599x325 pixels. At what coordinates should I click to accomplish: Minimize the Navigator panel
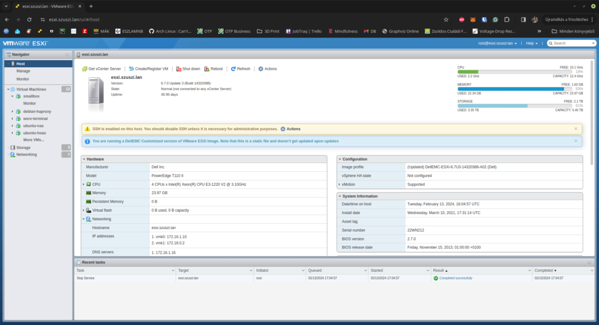(x=67, y=54)
